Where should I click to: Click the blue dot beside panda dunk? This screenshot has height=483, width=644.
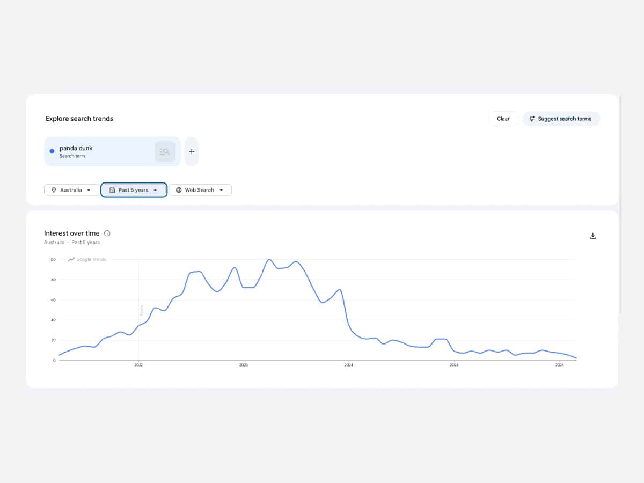52,151
